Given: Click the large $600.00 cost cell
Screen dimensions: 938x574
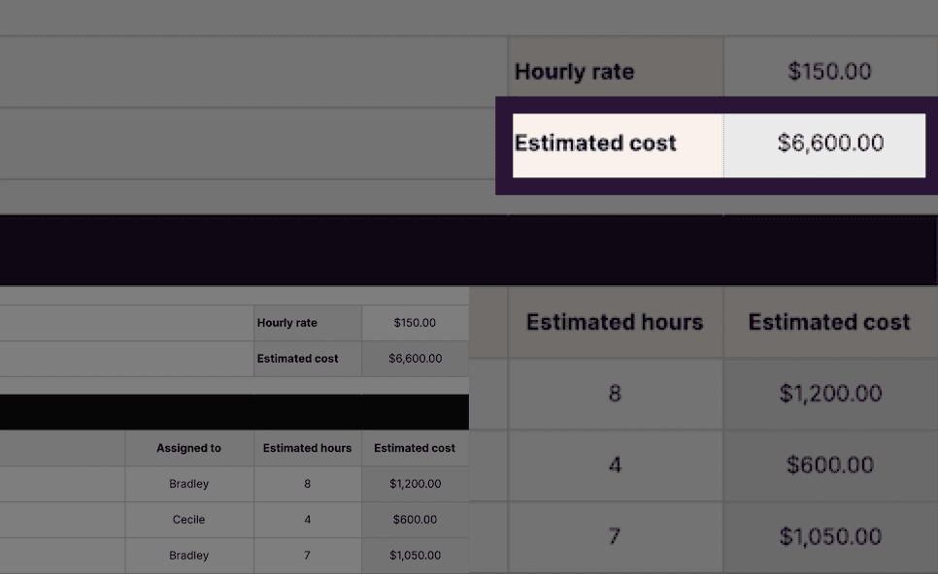Looking at the screenshot, I should tap(829, 465).
